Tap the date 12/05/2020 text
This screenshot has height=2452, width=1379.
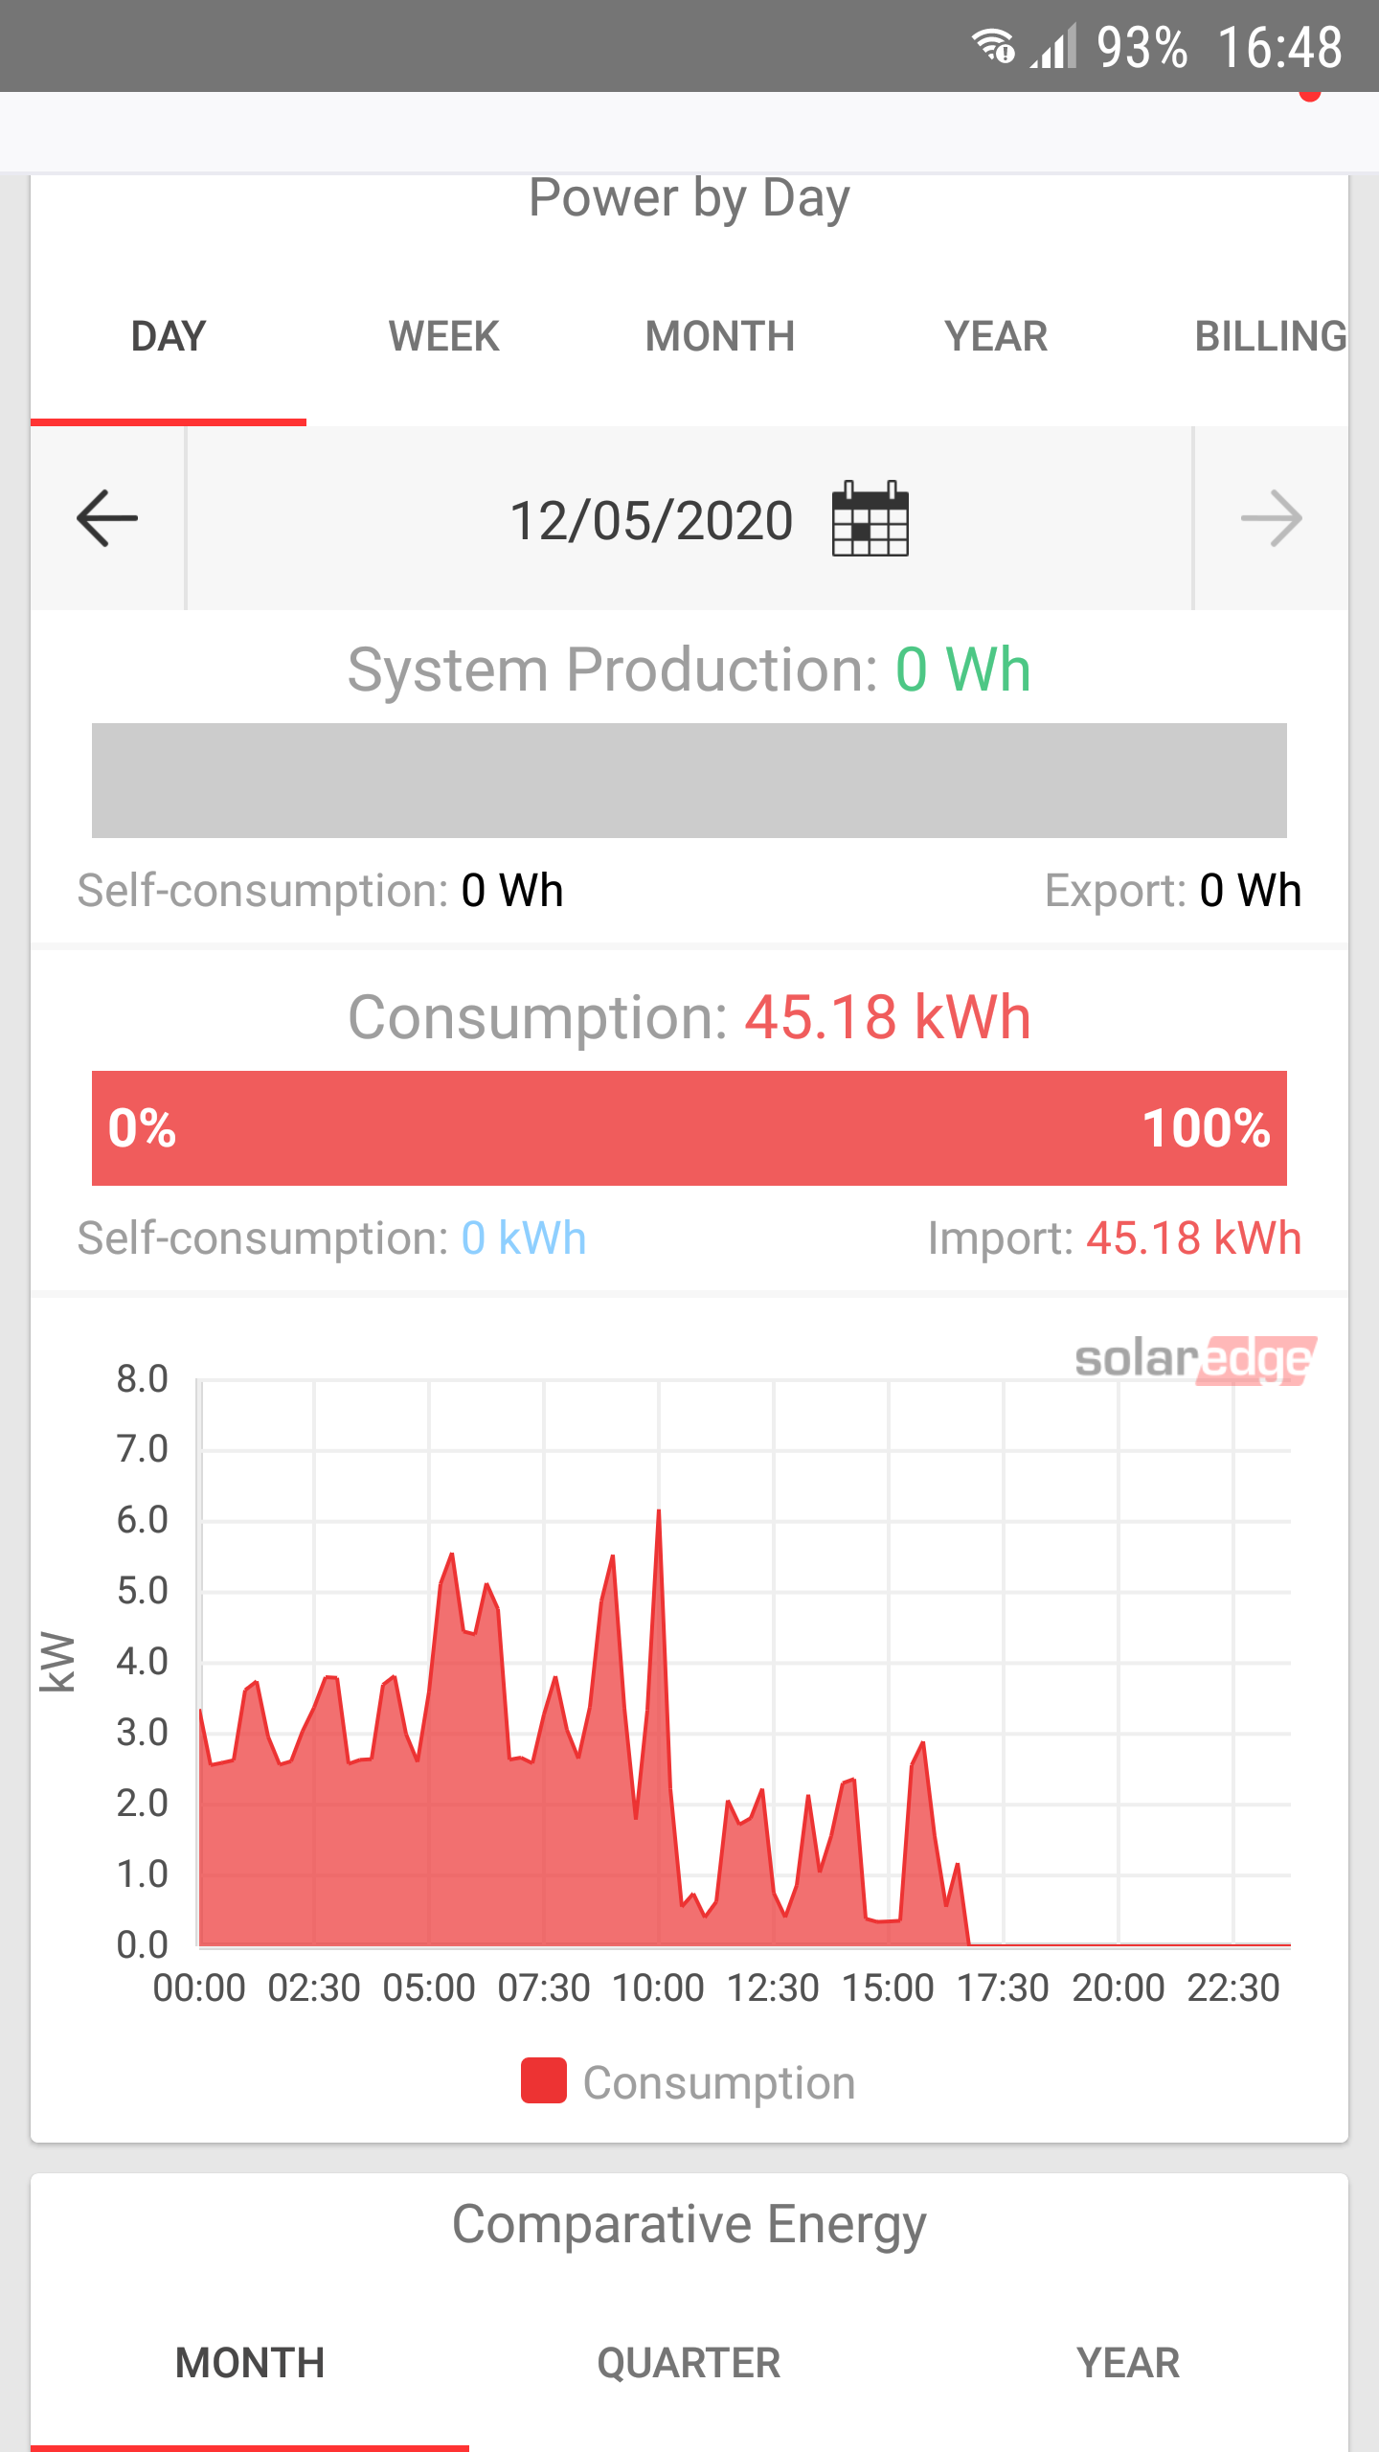tap(651, 520)
